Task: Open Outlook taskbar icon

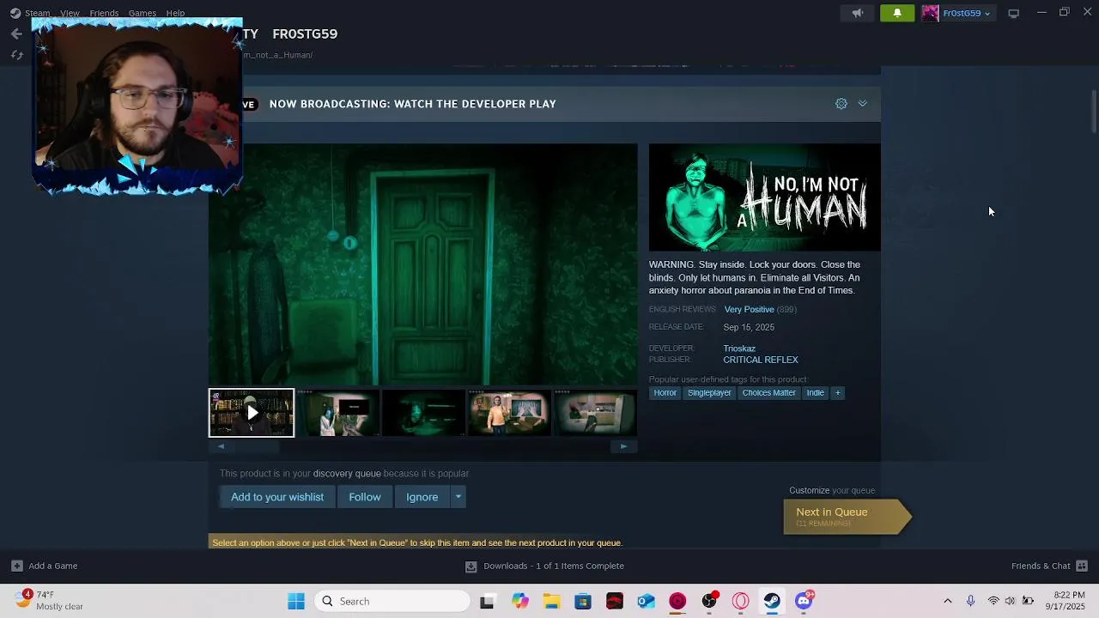Action: [x=646, y=602]
